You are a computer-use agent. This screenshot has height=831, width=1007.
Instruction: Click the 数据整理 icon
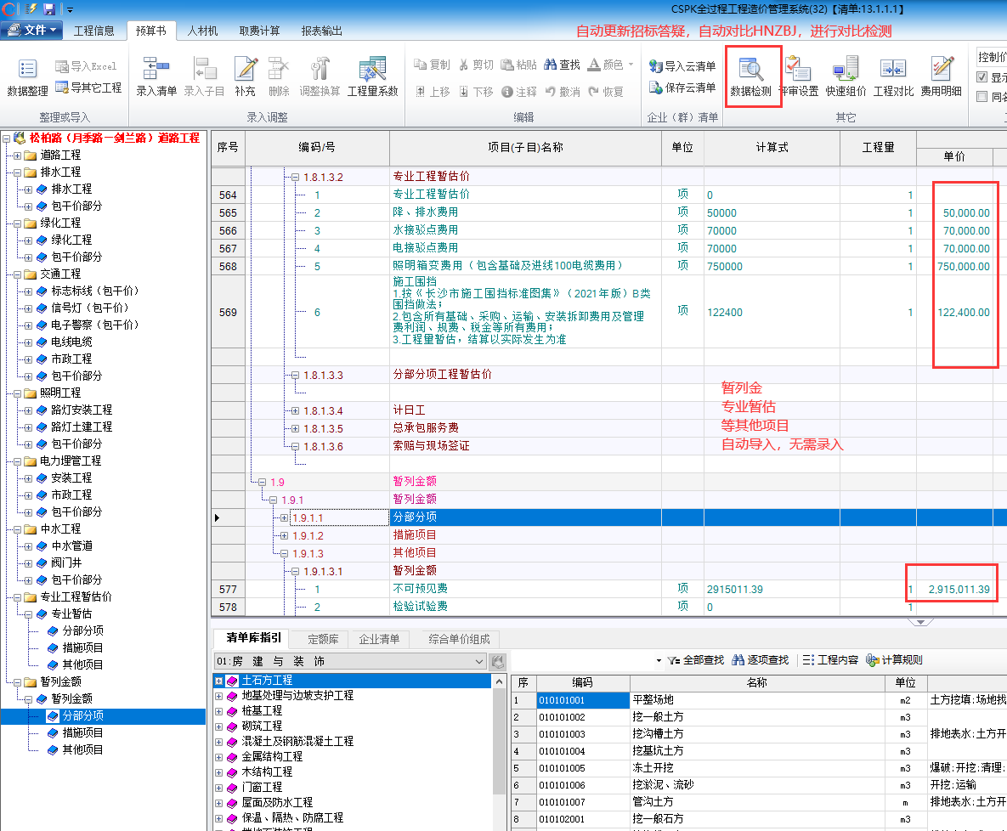coord(27,70)
